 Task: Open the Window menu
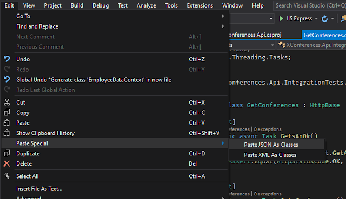232,5
